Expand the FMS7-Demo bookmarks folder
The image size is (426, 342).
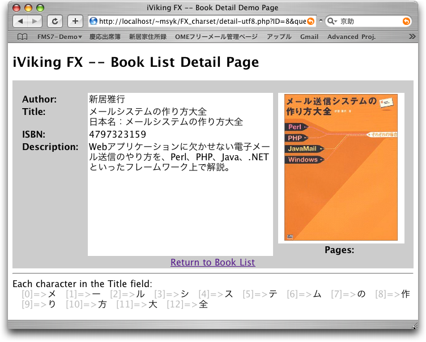(x=59, y=37)
